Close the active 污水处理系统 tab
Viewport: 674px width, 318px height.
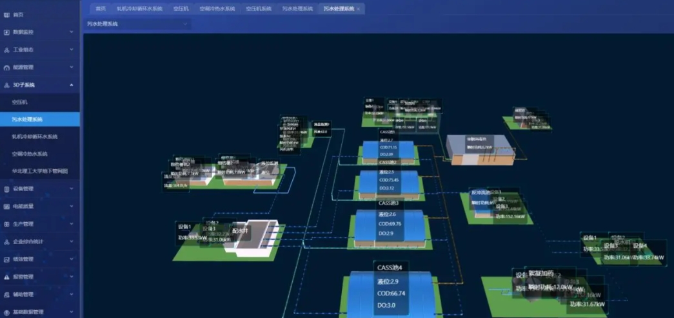359,9
